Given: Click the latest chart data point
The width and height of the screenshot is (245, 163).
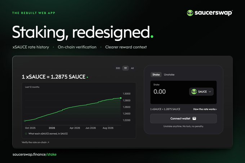Looking at the screenshot, I should [121, 98].
